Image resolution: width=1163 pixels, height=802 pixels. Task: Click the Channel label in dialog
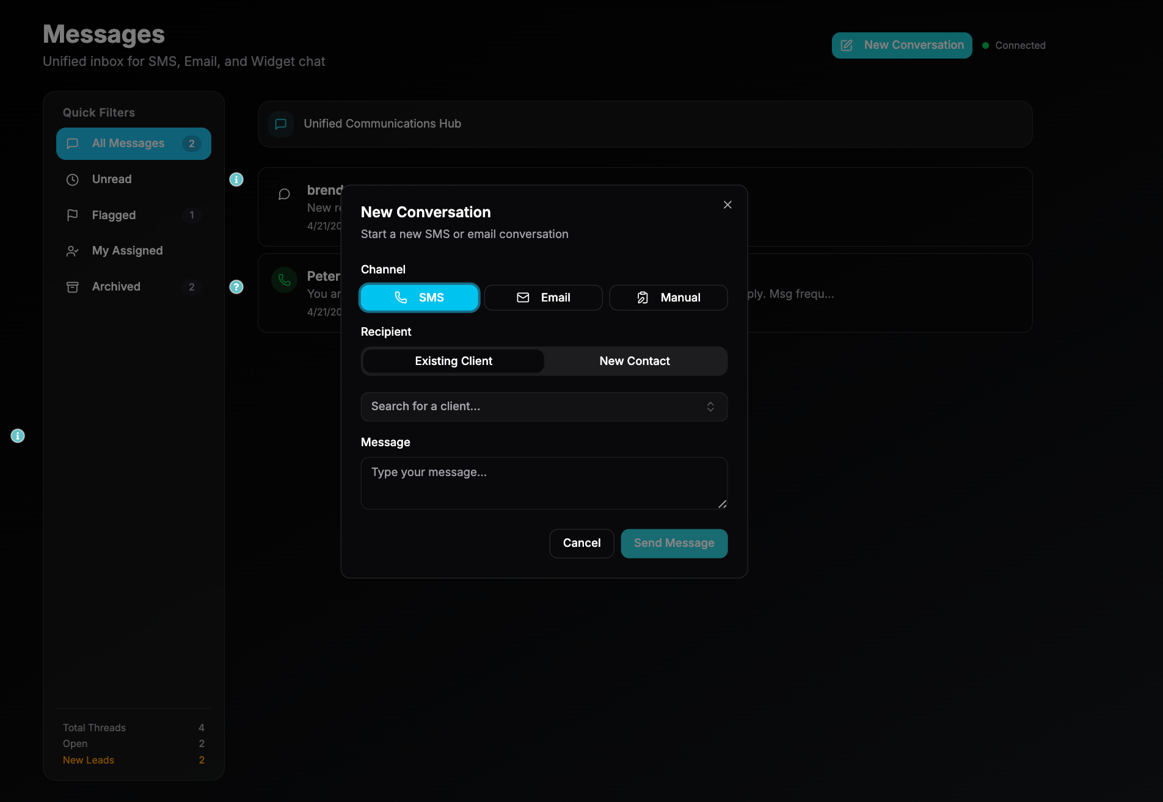tap(383, 270)
